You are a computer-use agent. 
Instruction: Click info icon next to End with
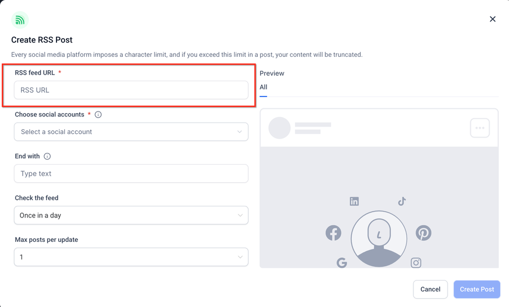click(47, 156)
